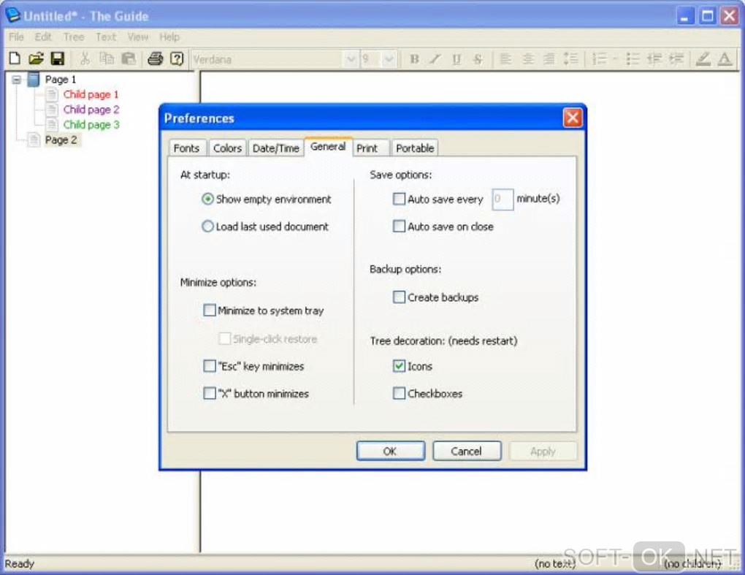Switch to the Date/Time tab

275,148
